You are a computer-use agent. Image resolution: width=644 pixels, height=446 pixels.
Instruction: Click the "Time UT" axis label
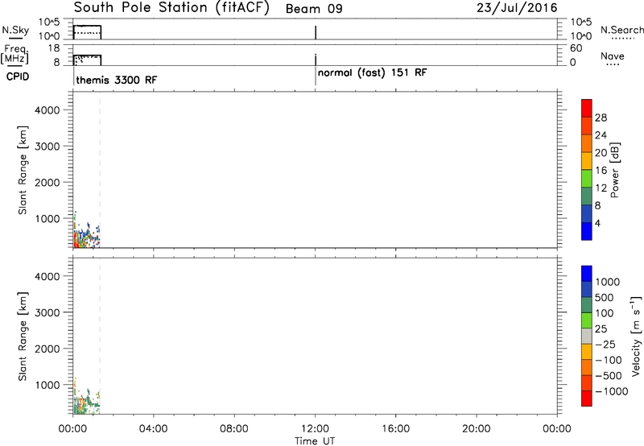pyautogui.click(x=315, y=441)
